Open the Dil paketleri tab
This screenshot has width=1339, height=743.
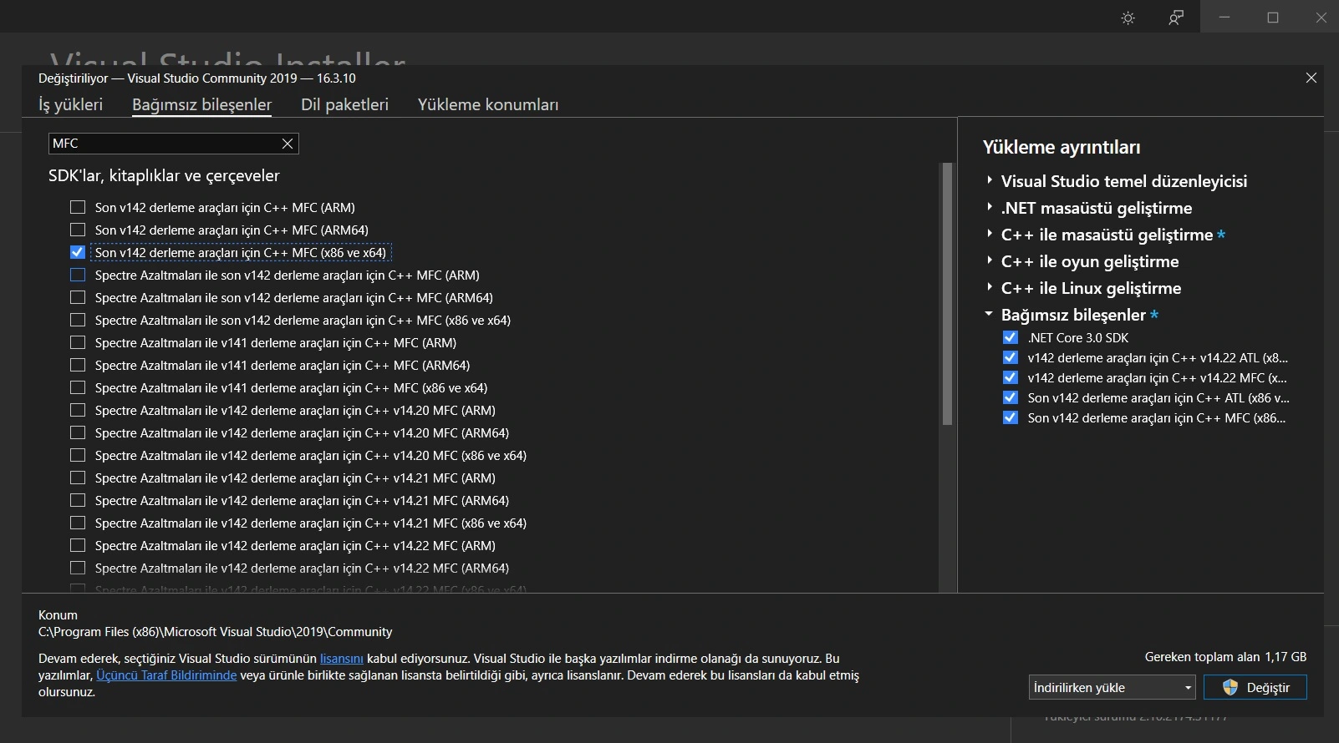(x=344, y=104)
